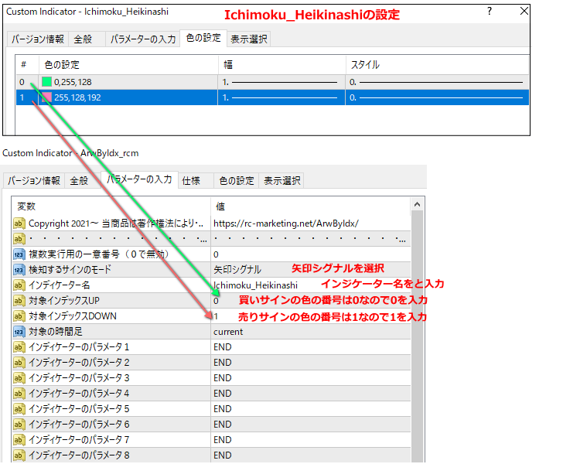Click the ab icon beside インディケーター名
The image size is (580, 464).
point(20,285)
